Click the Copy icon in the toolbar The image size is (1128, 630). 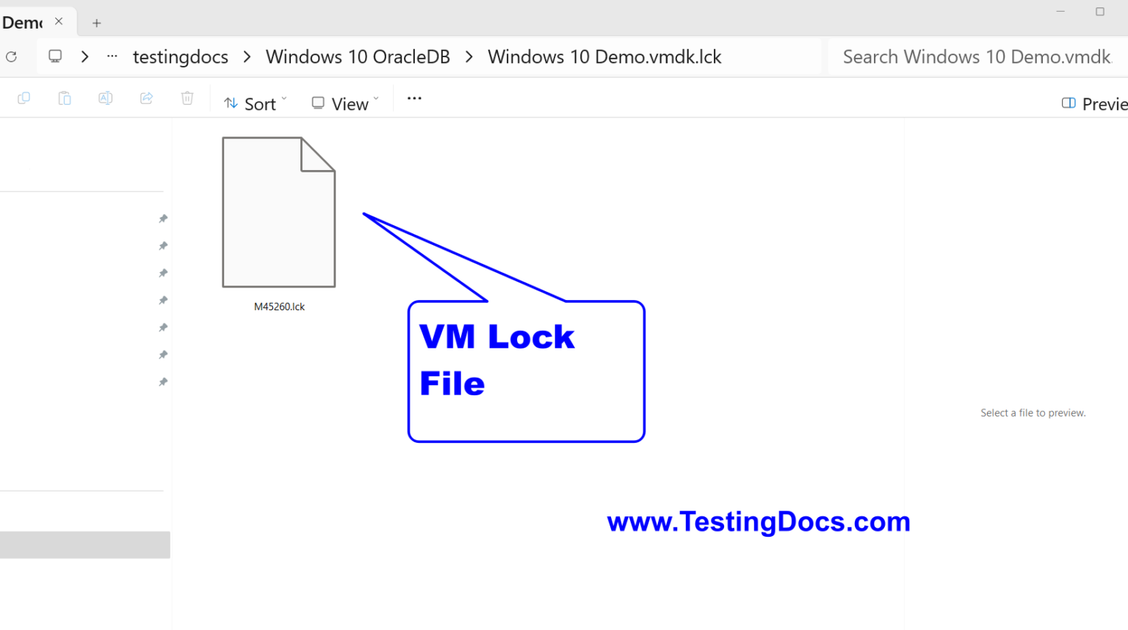23,98
